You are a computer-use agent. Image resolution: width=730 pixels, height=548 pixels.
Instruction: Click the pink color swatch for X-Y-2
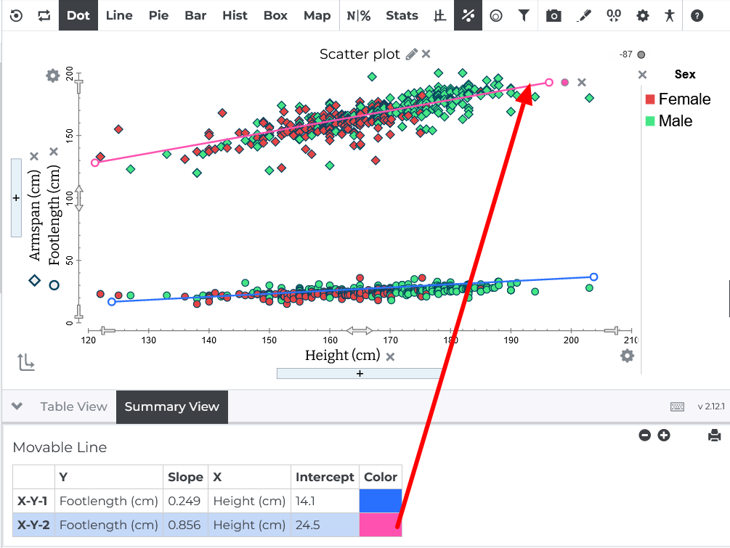tap(381, 525)
